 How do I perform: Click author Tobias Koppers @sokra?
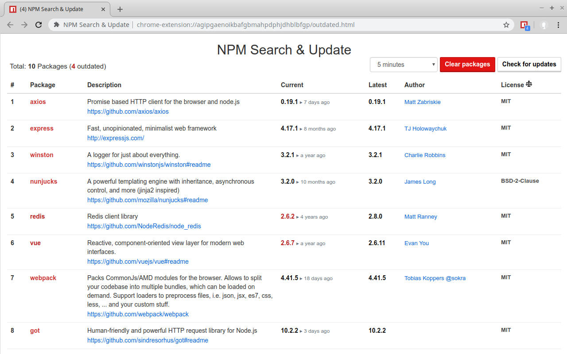tap(435, 278)
